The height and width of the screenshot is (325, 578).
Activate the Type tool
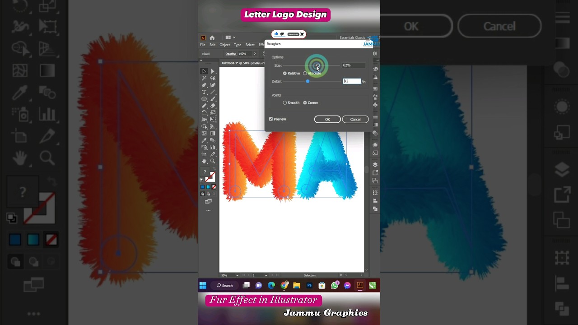coord(204,92)
